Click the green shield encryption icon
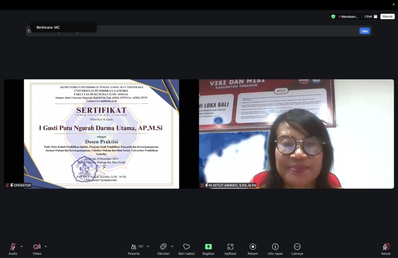The height and width of the screenshot is (258, 398). [333, 17]
